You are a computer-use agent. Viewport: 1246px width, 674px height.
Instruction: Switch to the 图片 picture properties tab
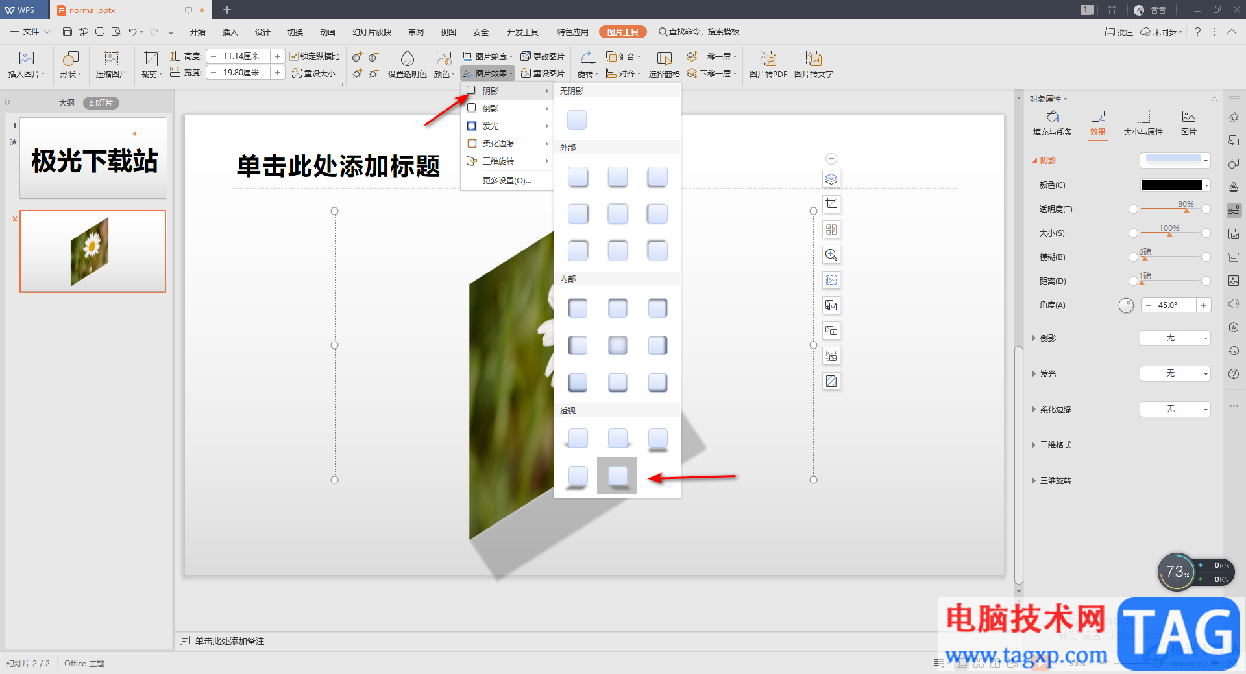pyautogui.click(x=1188, y=122)
